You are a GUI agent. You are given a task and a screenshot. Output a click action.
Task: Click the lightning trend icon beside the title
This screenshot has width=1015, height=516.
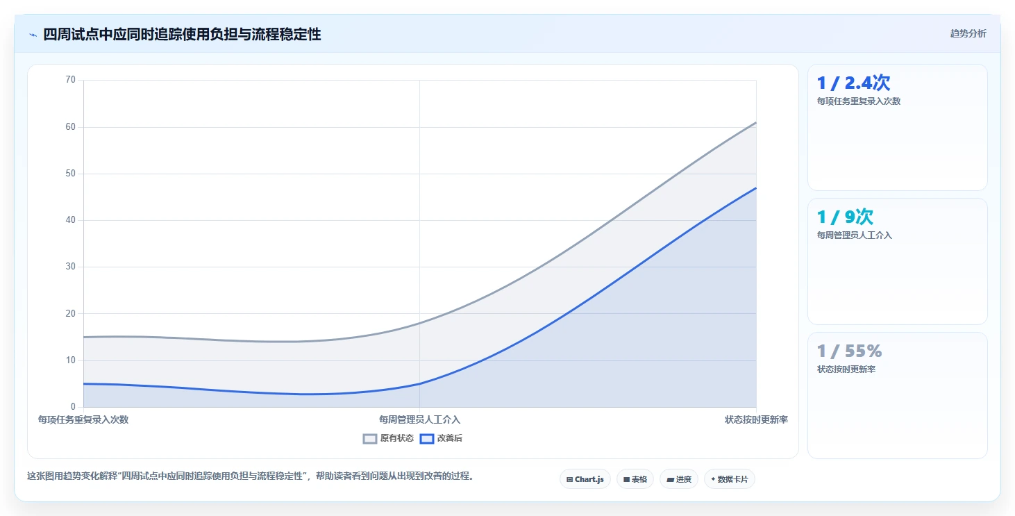33,35
